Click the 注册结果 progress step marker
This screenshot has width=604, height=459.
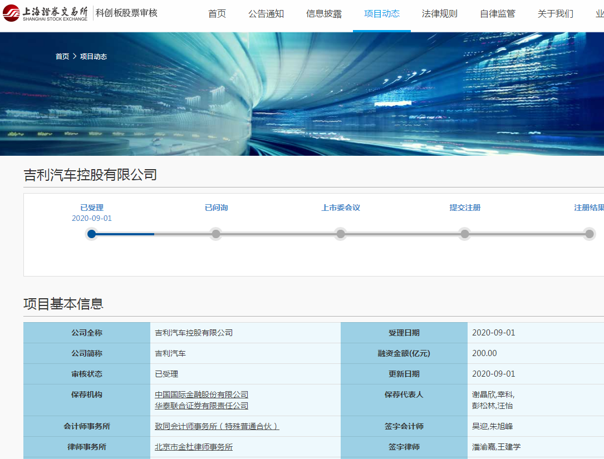590,234
